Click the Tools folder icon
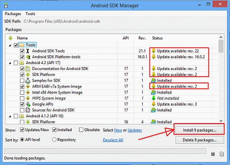This screenshot has height=165, width=230. click(21, 45)
